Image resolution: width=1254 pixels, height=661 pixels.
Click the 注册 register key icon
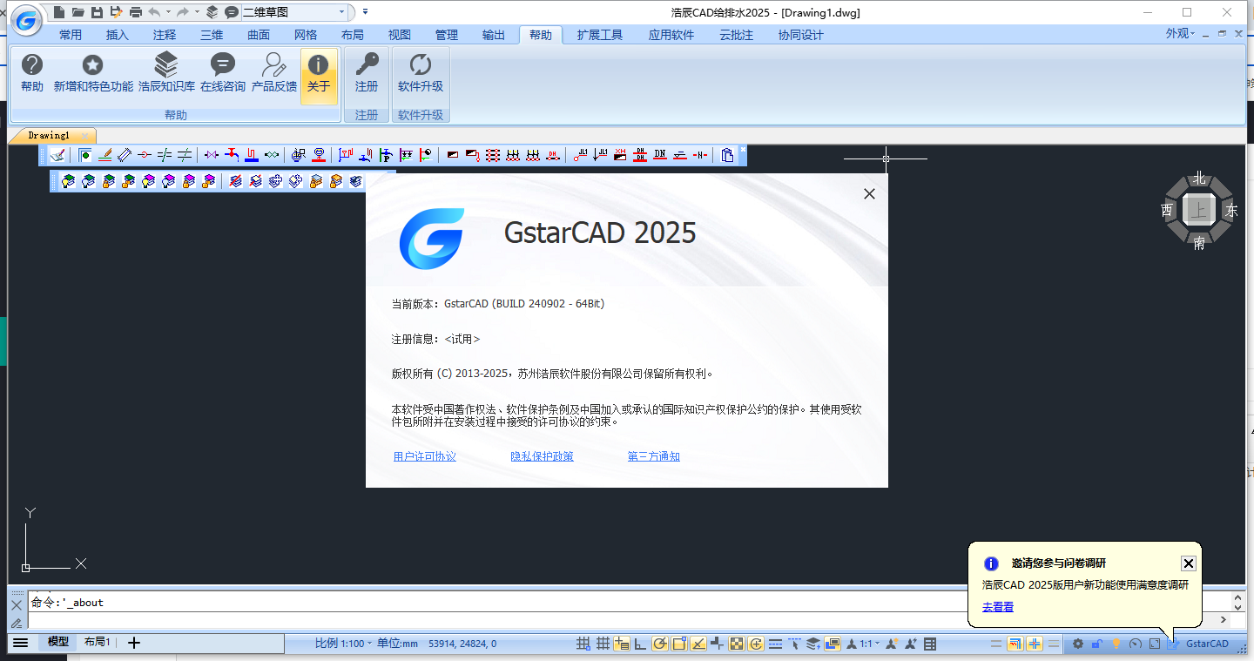(367, 73)
